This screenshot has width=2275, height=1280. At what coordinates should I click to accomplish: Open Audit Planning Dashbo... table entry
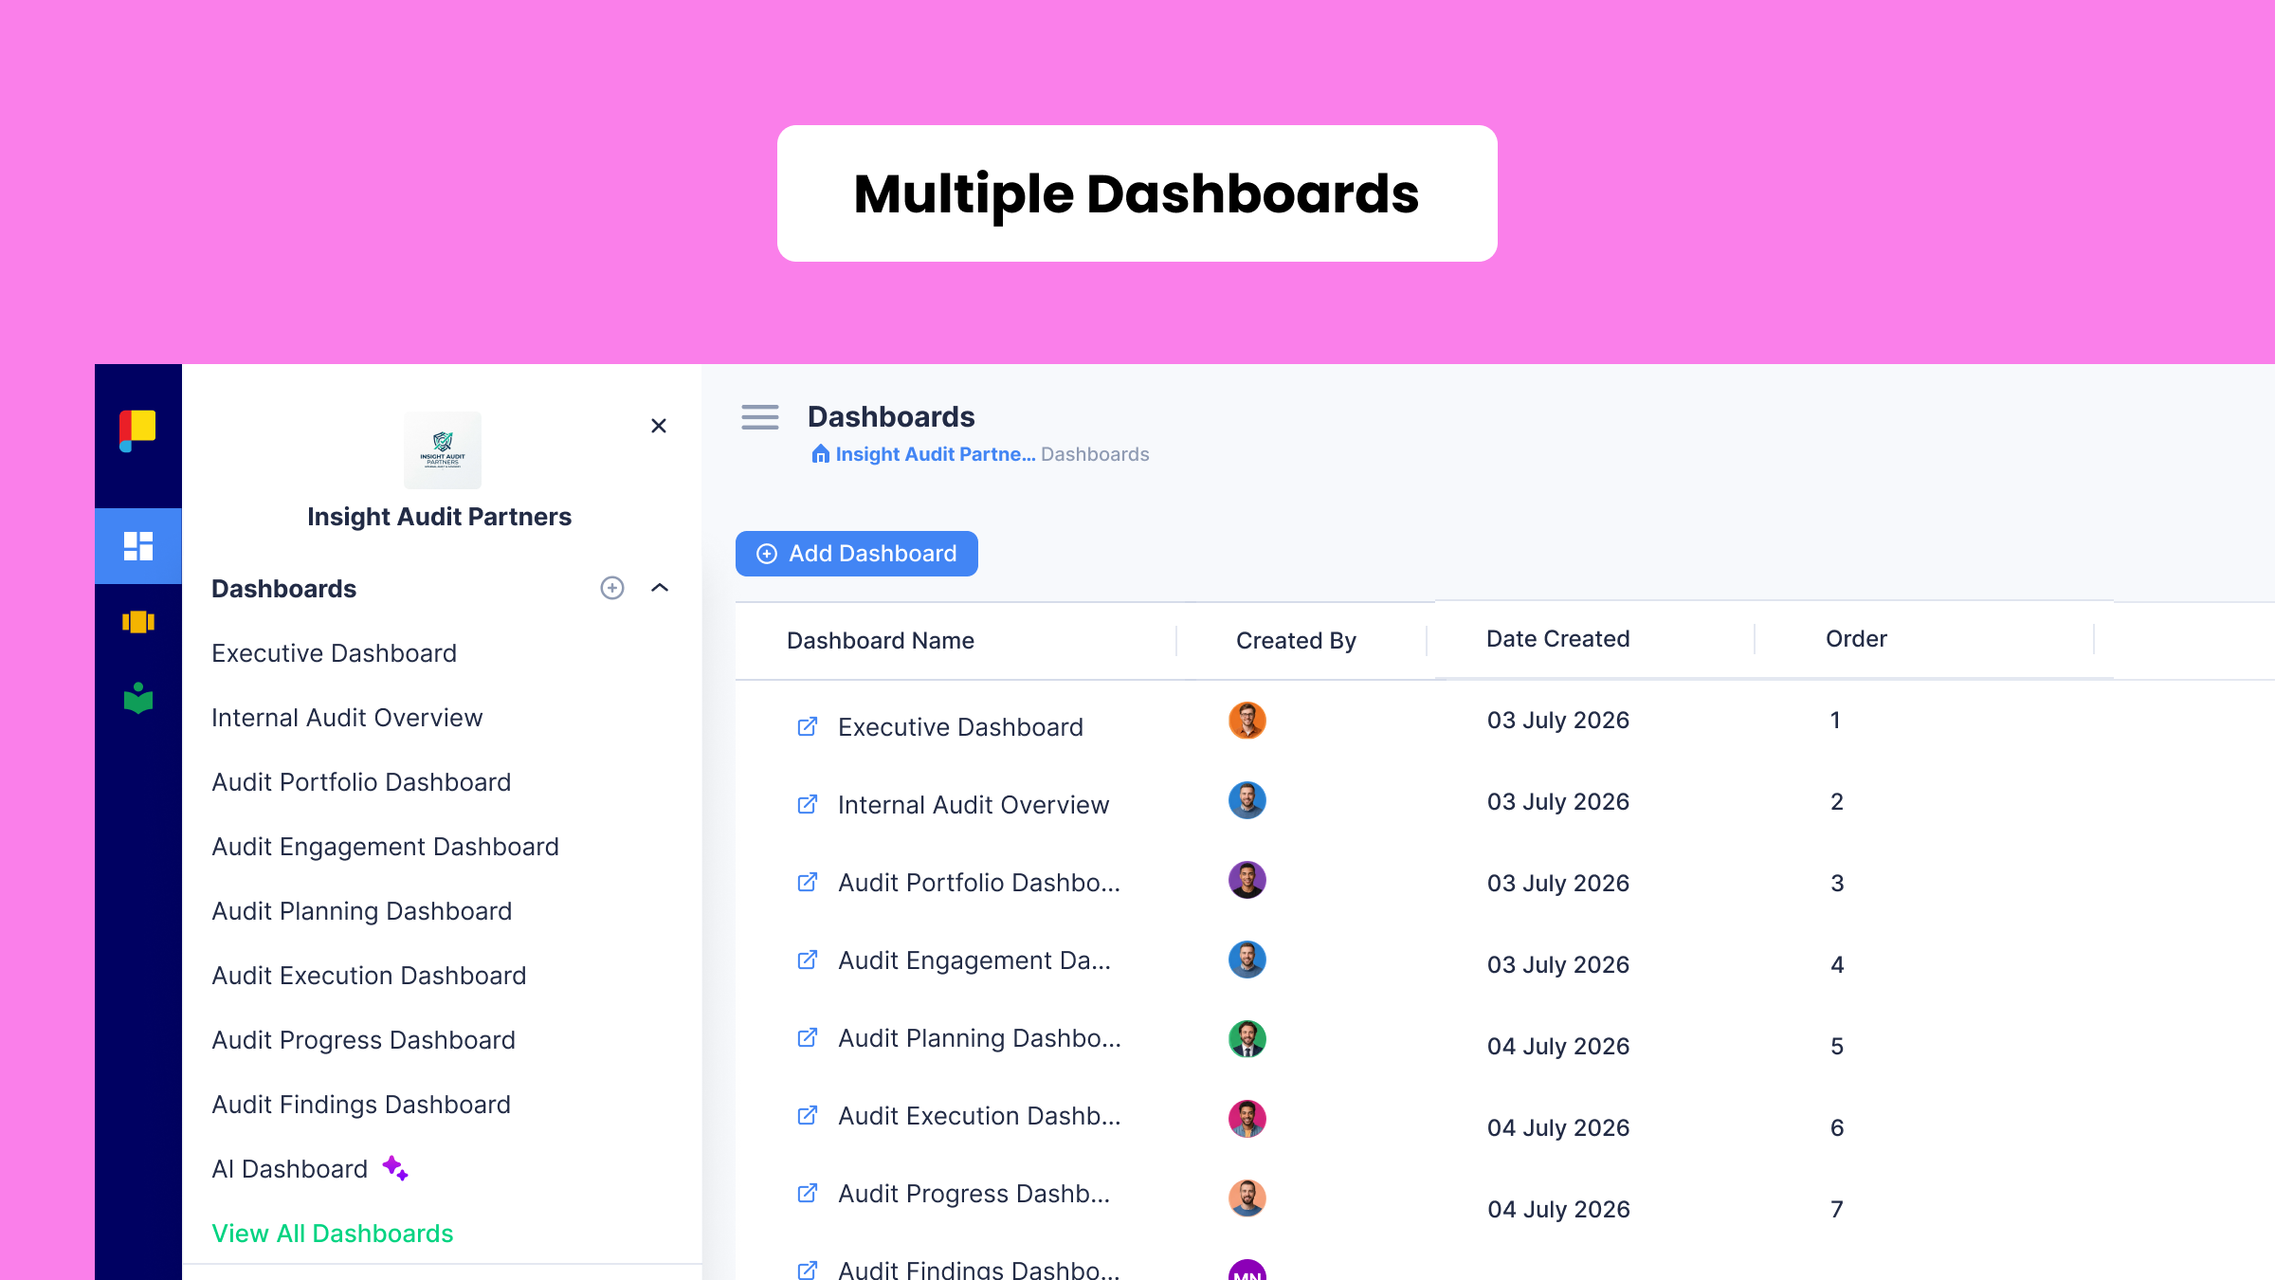coord(979,1038)
